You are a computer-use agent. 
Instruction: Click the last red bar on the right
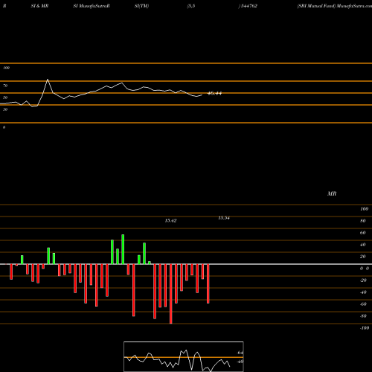coord(208,283)
